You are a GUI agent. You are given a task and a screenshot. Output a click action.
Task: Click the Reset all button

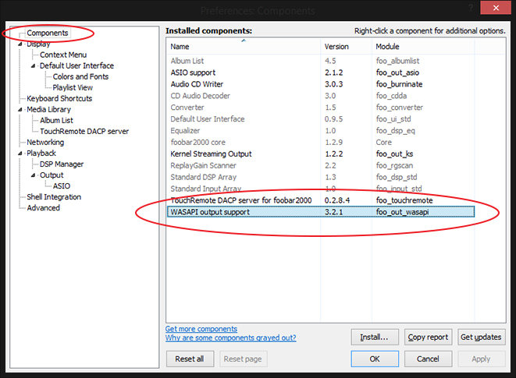pos(190,359)
